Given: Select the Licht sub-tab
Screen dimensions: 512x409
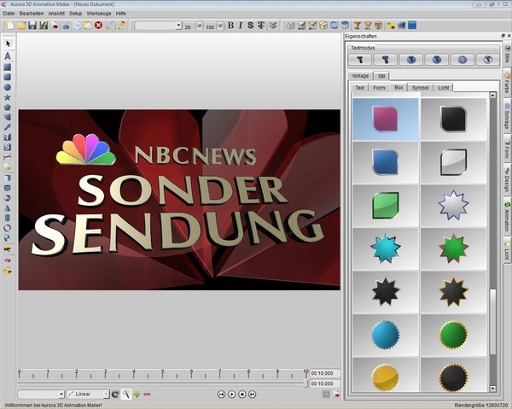Looking at the screenshot, I should point(443,88).
